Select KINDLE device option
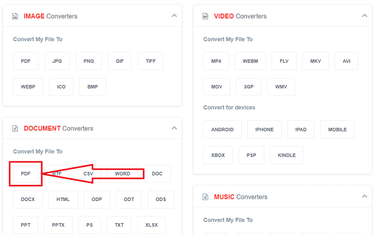 click(x=287, y=155)
